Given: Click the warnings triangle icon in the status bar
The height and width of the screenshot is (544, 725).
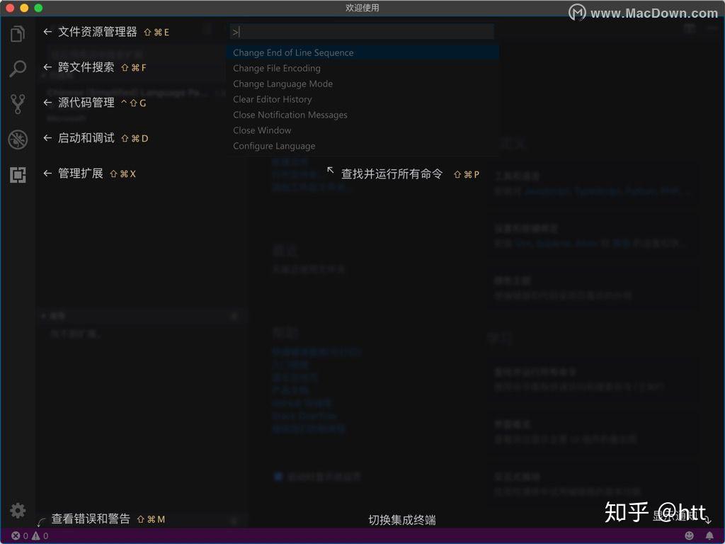Looking at the screenshot, I should 35,535.
